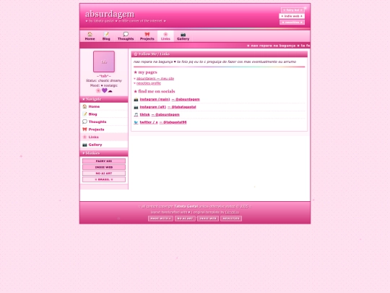The height and width of the screenshot is (293, 390).
Task: Open the Projects tab in top navigation
Action: click(147, 36)
